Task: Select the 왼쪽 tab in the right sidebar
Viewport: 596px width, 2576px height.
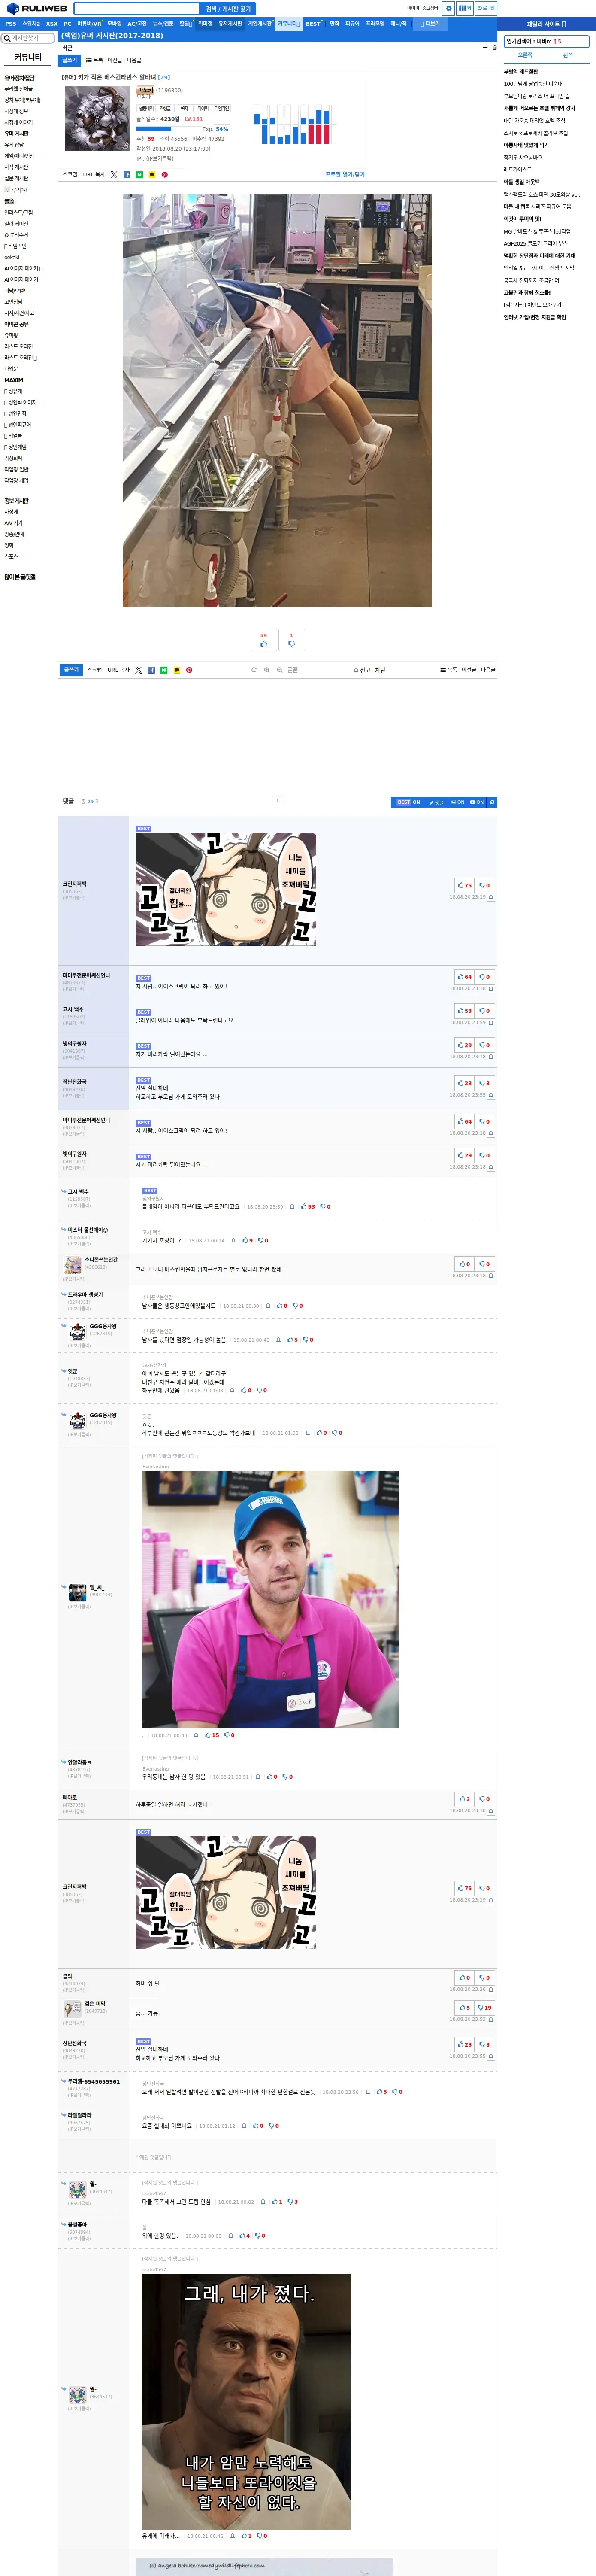Action: pos(568,55)
